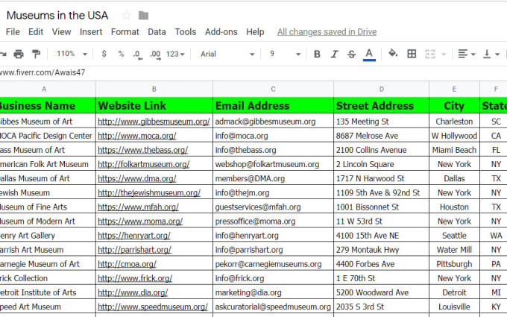Open the www.moma.org link
Screen dimensions: 507x317
(140, 221)
